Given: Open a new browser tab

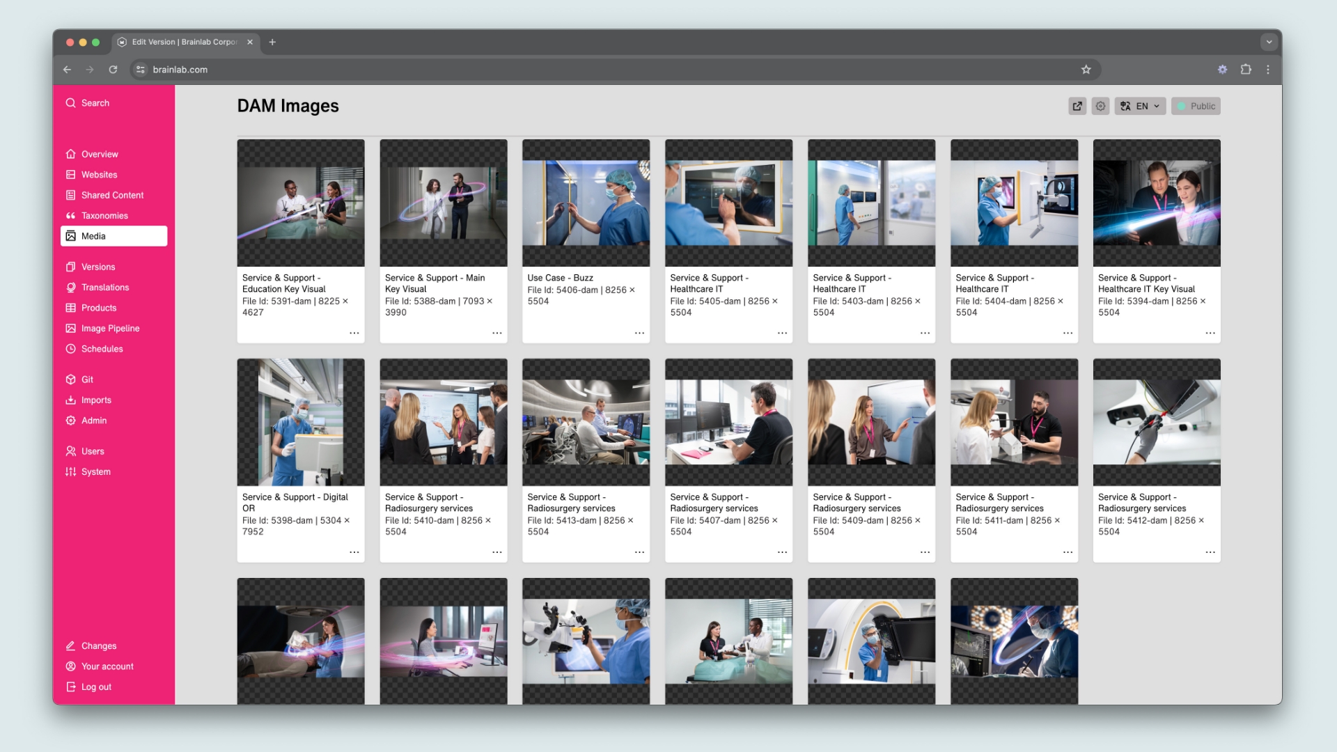Looking at the screenshot, I should 272,42.
